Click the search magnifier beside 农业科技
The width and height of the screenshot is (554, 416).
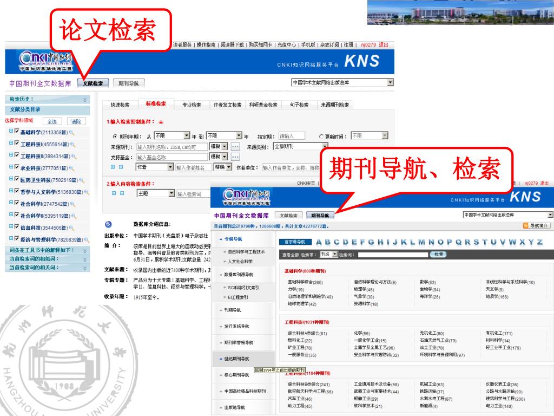(x=71, y=168)
